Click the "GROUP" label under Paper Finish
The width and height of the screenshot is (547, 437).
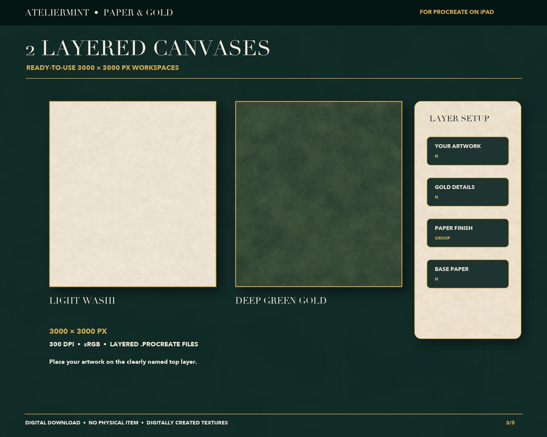442,238
